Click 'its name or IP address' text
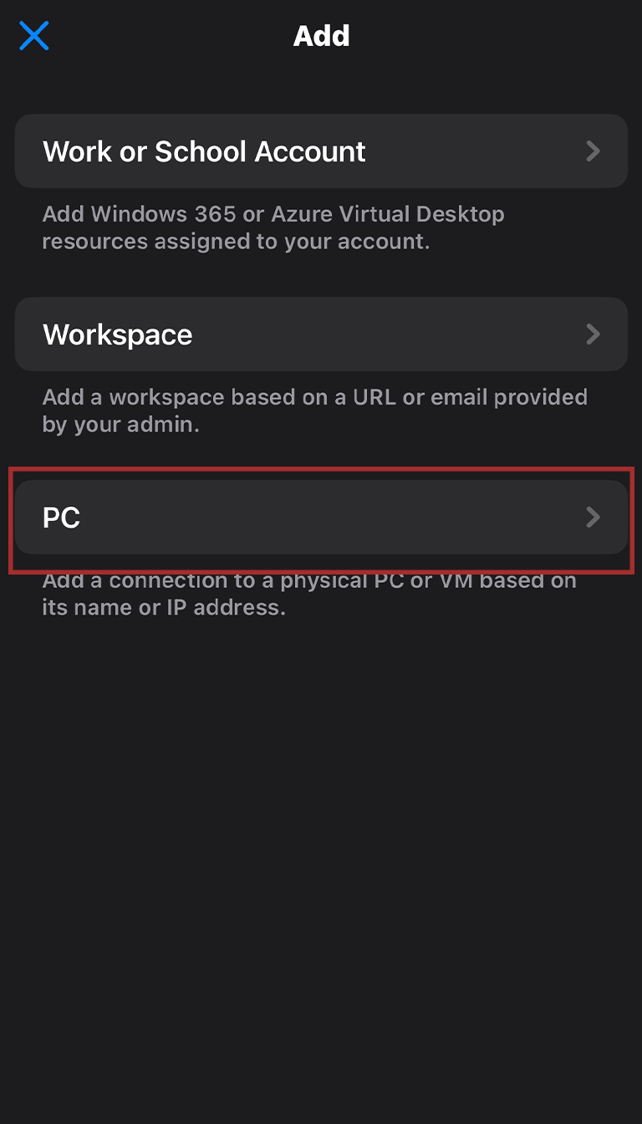 coord(164,608)
